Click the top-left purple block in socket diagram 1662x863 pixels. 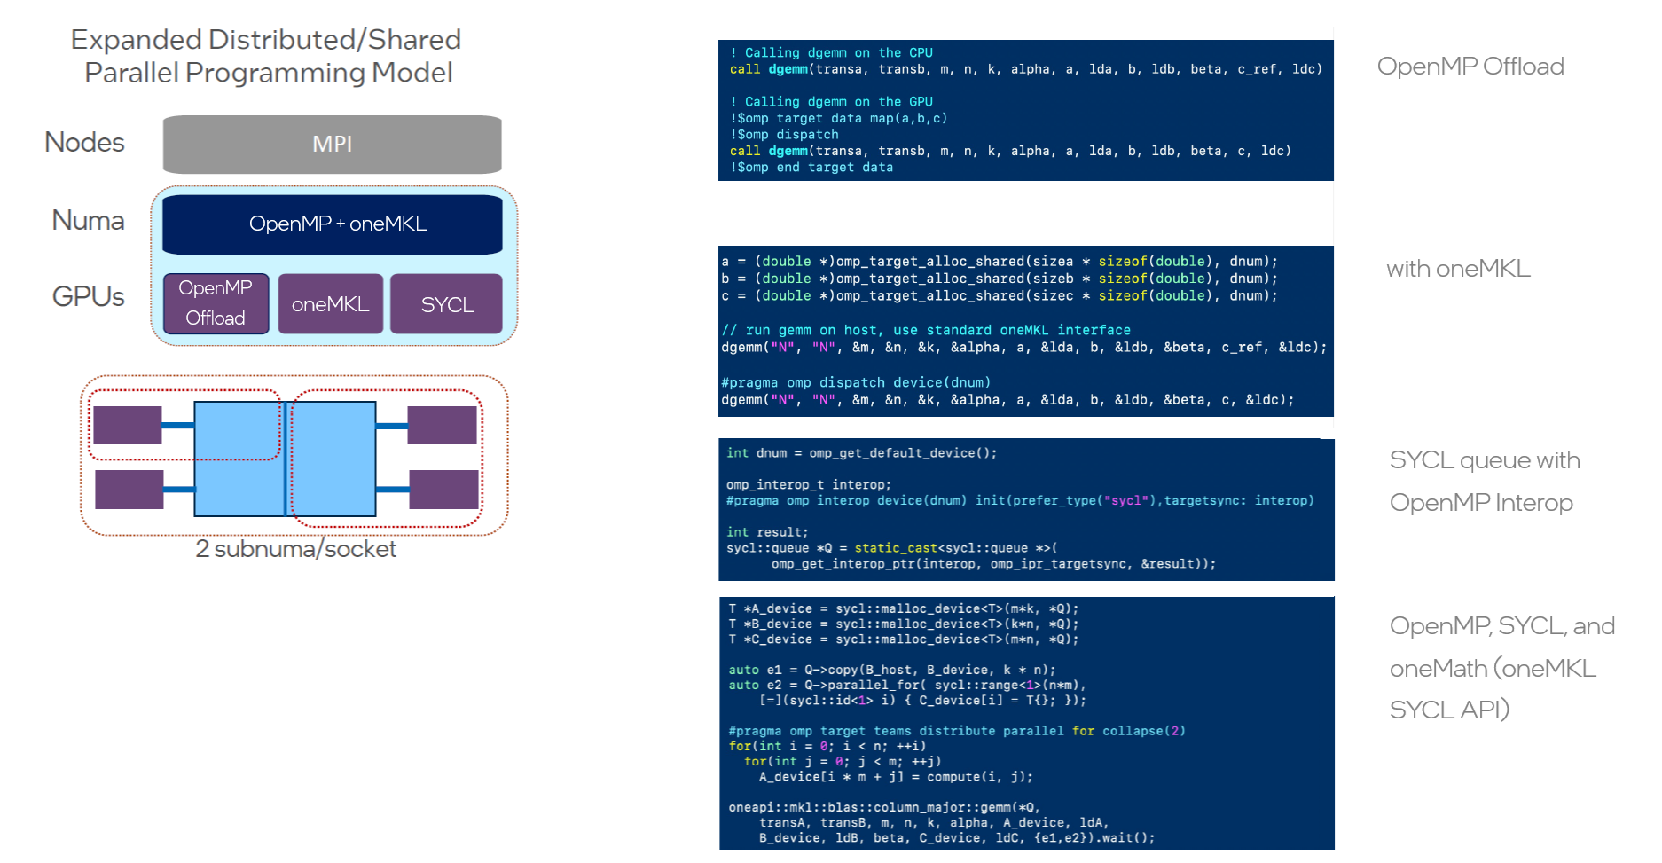(x=127, y=425)
